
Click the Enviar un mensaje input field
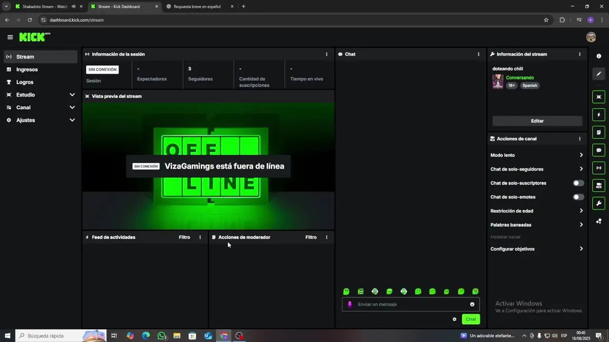(411, 304)
